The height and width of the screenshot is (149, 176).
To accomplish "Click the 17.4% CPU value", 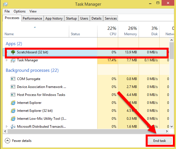I will (112, 60).
